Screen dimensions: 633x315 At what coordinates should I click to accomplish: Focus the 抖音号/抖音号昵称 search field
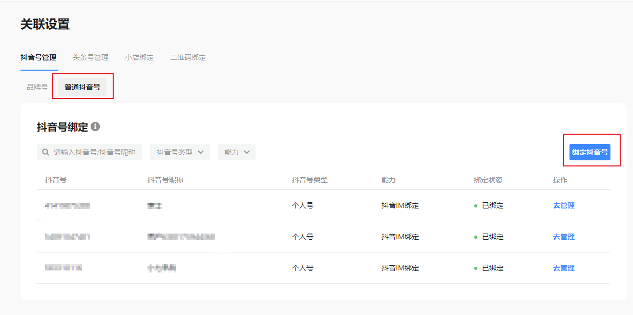coord(94,152)
